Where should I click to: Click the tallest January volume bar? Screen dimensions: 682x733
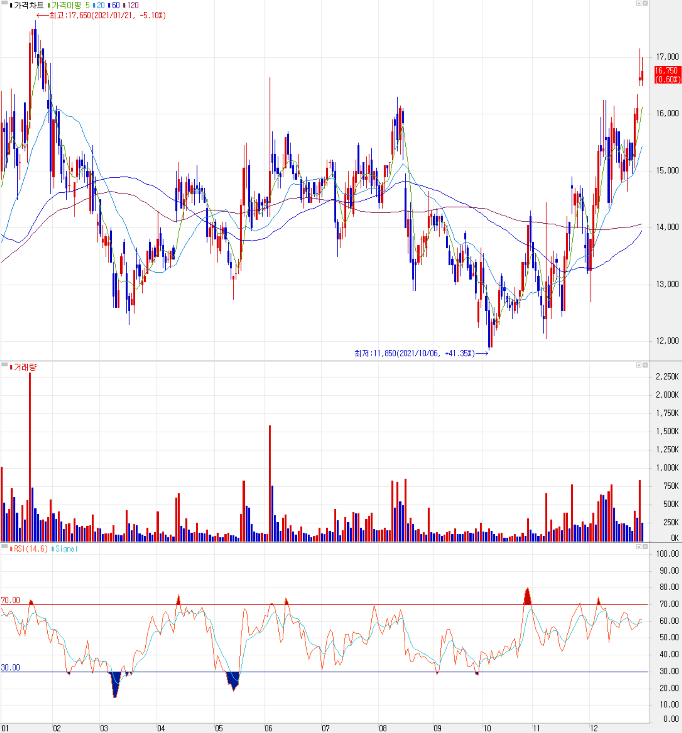point(30,457)
